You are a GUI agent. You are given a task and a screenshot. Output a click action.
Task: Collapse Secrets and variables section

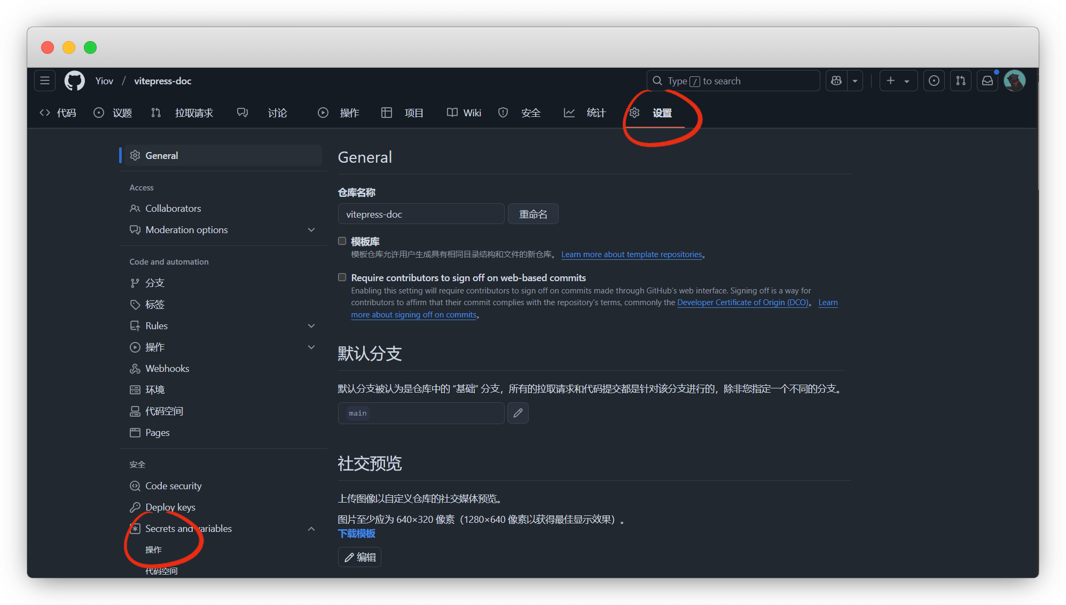[311, 529]
